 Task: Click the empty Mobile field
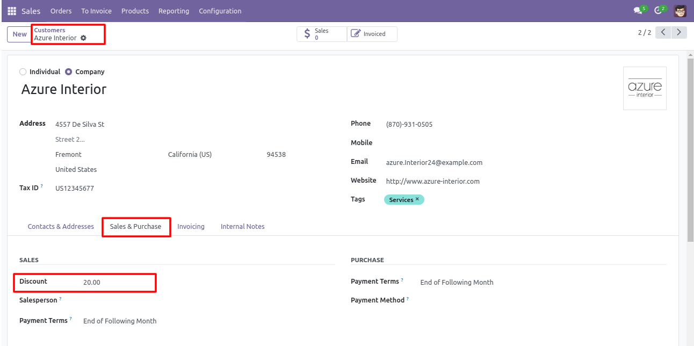coord(526,143)
